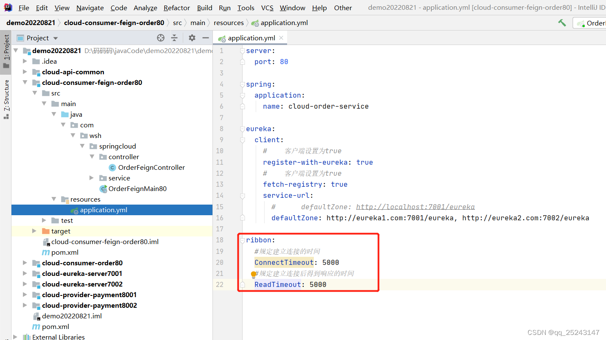Click ConnectTimeout key on line 20

tap(284, 262)
